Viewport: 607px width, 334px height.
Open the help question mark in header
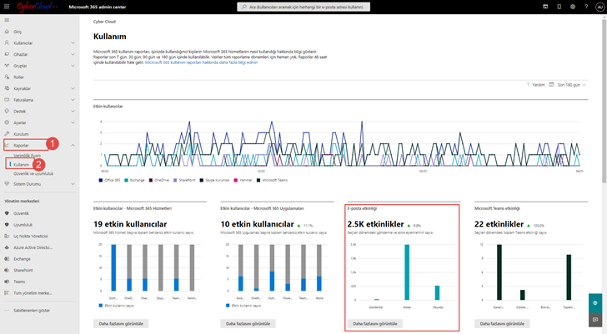(x=586, y=7)
